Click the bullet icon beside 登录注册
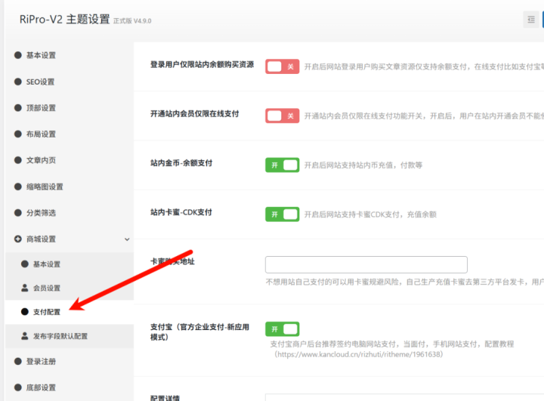 pos(18,362)
